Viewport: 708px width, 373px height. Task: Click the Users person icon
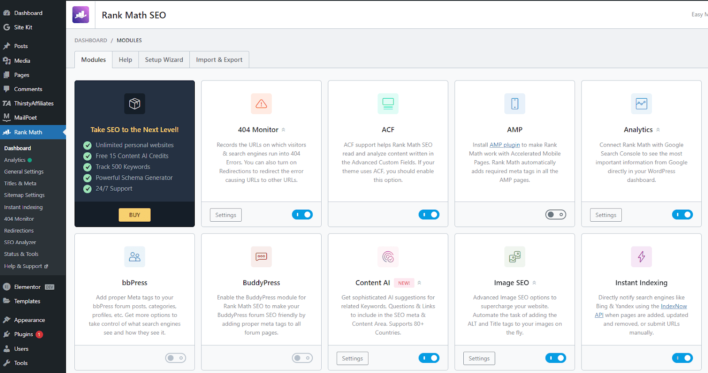point(7,349)
